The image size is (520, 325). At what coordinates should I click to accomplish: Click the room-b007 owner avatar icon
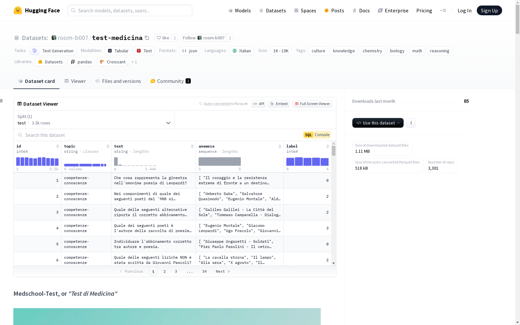pos(54,38)
